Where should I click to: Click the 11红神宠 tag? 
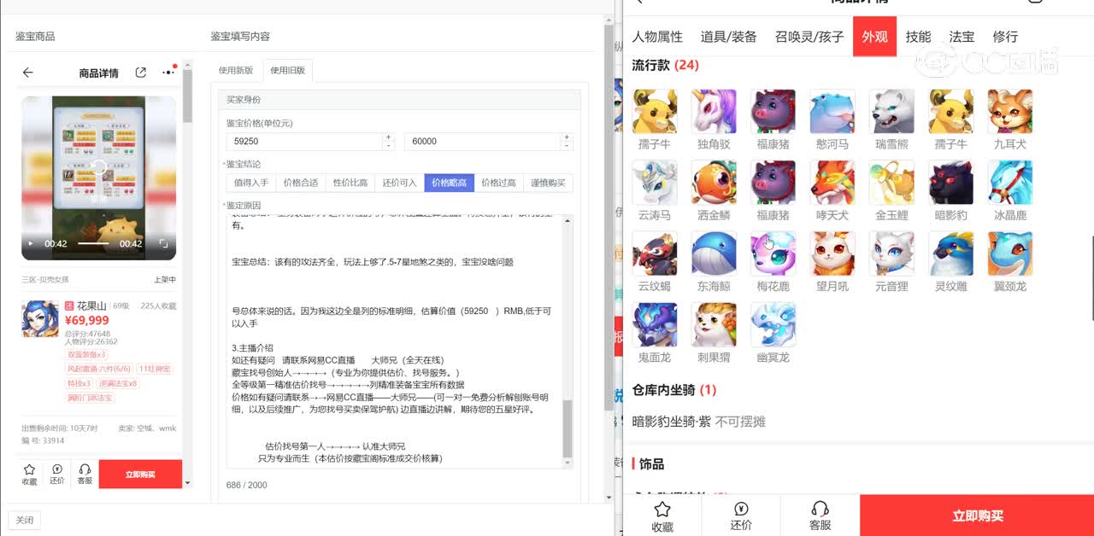155,369
